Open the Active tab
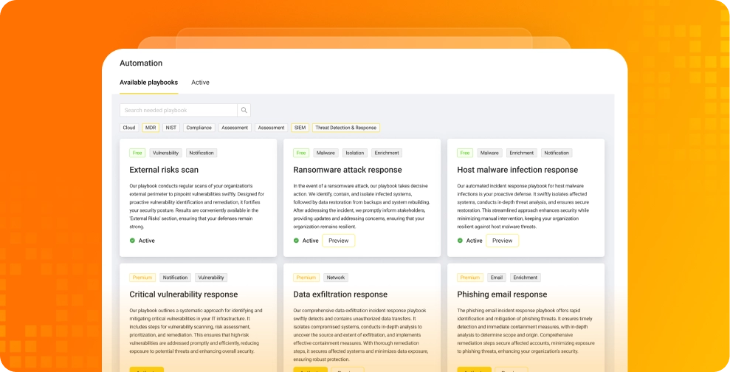The width and height of the screenshot is (730, 372). coord(200,83)
